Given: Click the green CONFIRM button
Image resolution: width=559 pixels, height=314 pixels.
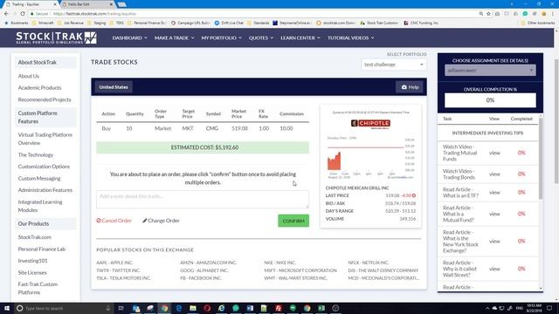Looking at the screenshot, I should (293, 221).
